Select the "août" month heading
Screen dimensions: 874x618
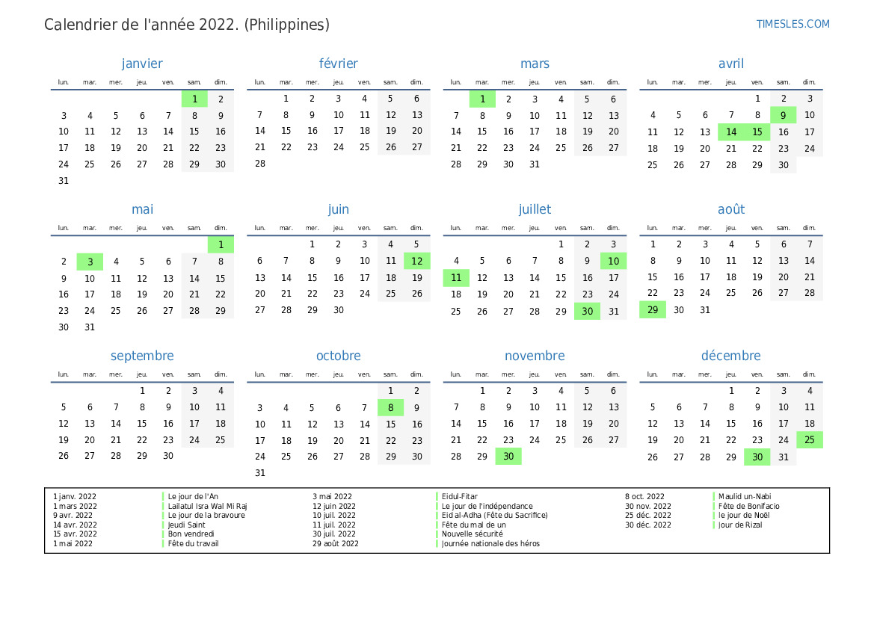[x=730, y=209]
